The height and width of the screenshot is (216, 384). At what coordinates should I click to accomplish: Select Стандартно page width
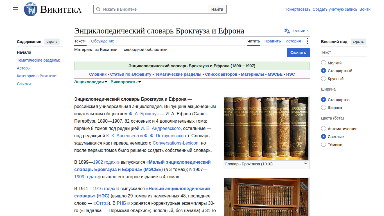pos(324,100)
